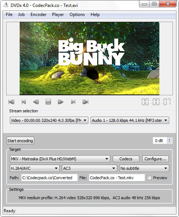This screenshot has width=179, height=217.
Task: Click the Start encoding button
Action: tap(20, 141)
